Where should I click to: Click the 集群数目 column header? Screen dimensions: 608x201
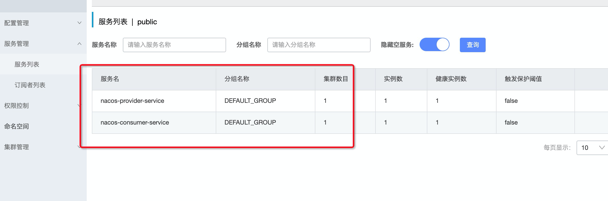336,79
